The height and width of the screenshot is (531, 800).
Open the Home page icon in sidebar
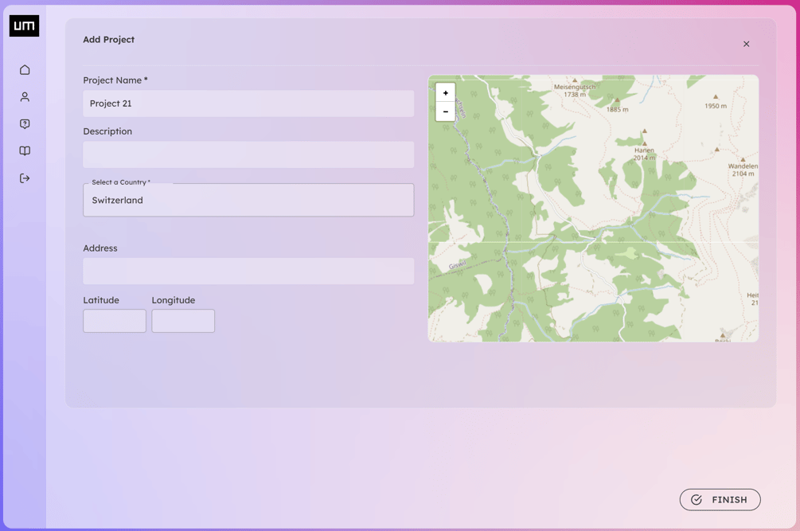click(x=25, y=70)
